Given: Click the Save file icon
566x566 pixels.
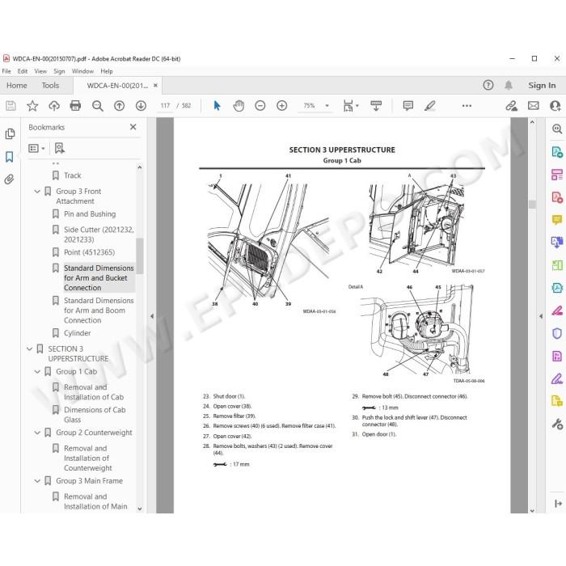Looking at the screenshot, I should coord(11,106).
